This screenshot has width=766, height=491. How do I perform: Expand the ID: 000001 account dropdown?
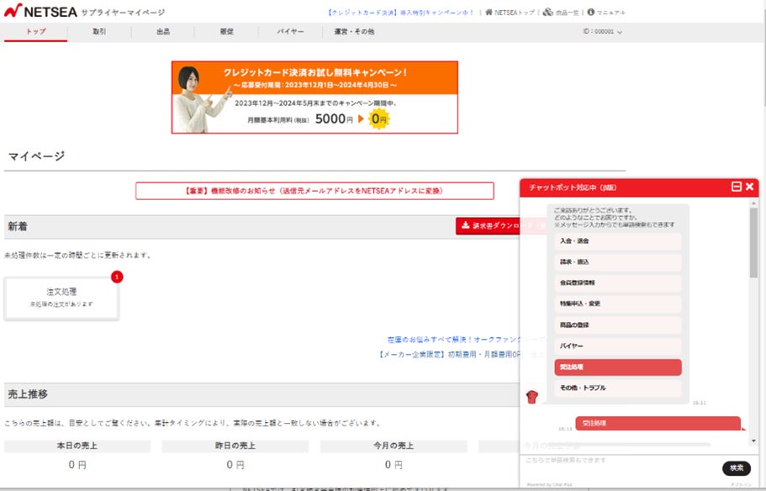point(602,32)
